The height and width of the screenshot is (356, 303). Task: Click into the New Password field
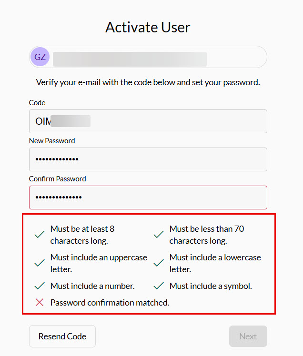point(148,159)
